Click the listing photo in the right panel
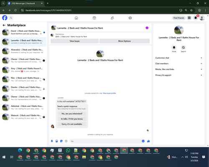This screenshot has height=167, width=209. click(x=179, y=30)
